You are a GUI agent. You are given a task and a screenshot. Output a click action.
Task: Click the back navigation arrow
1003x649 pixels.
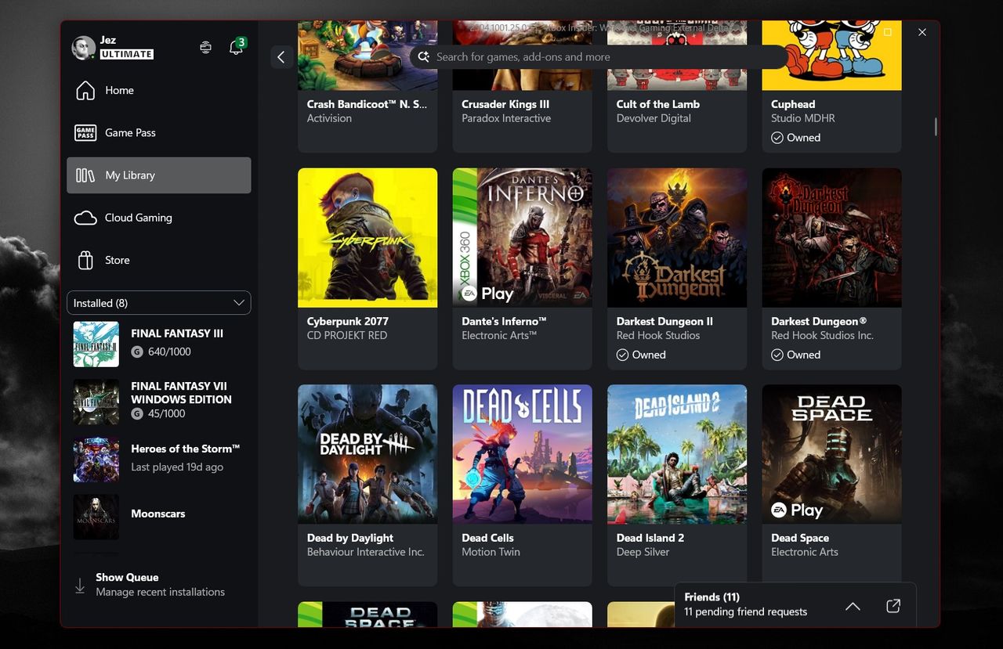pos(281,56)
